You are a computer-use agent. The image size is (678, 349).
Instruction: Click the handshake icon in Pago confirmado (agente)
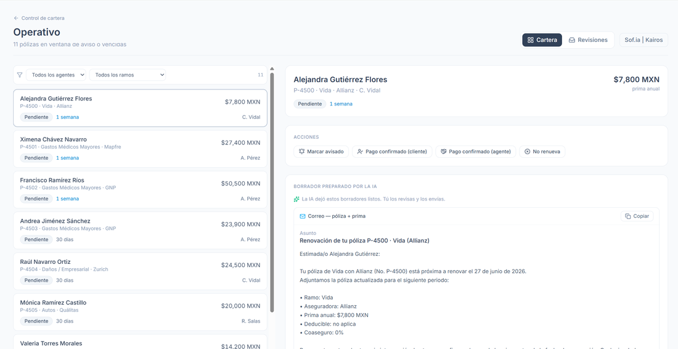pos(443,152)
